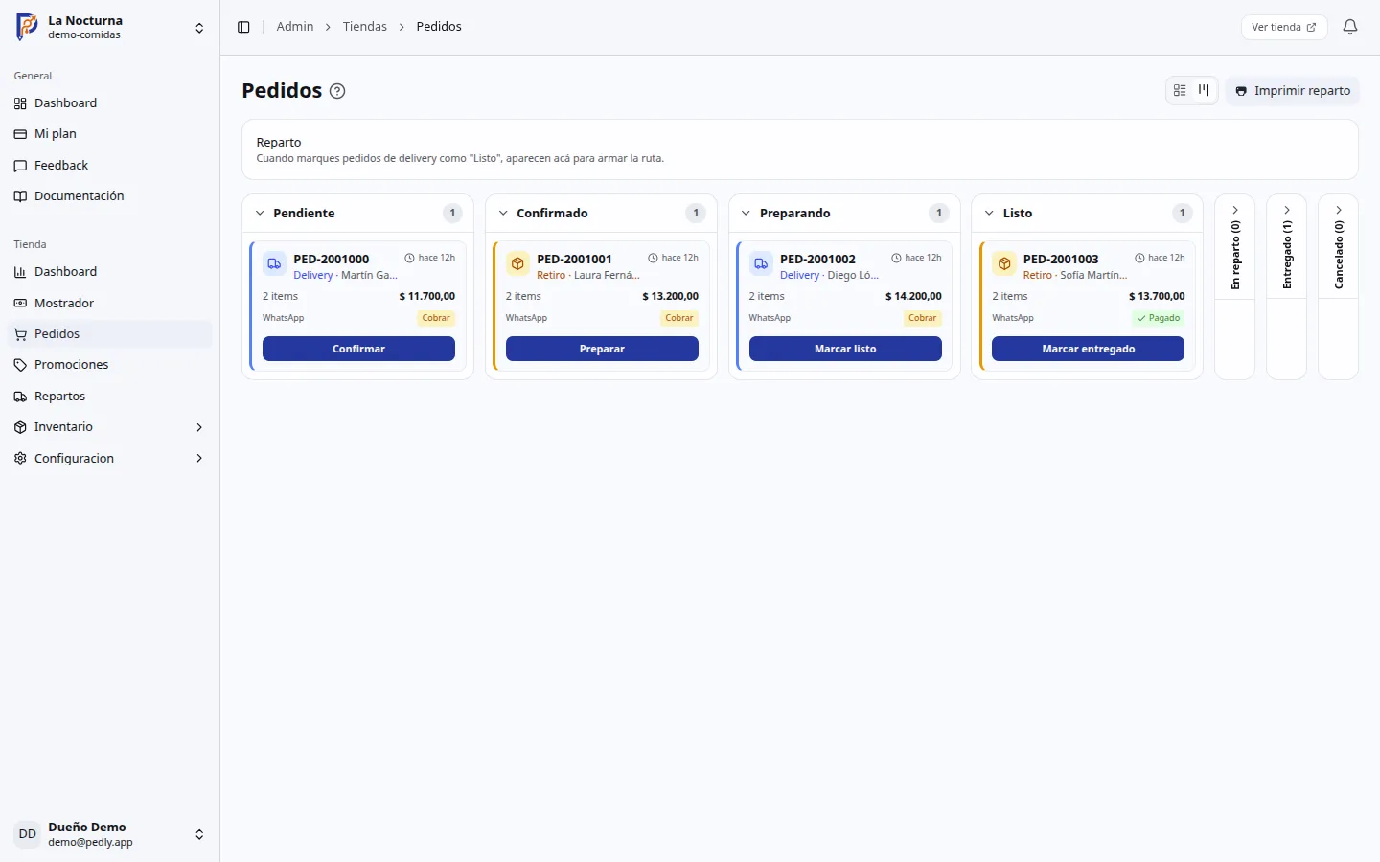This screenshot has width=1380, height=862.
Task: Click Confirmar on order PED-2001000
Action: [x=358, y=349]
